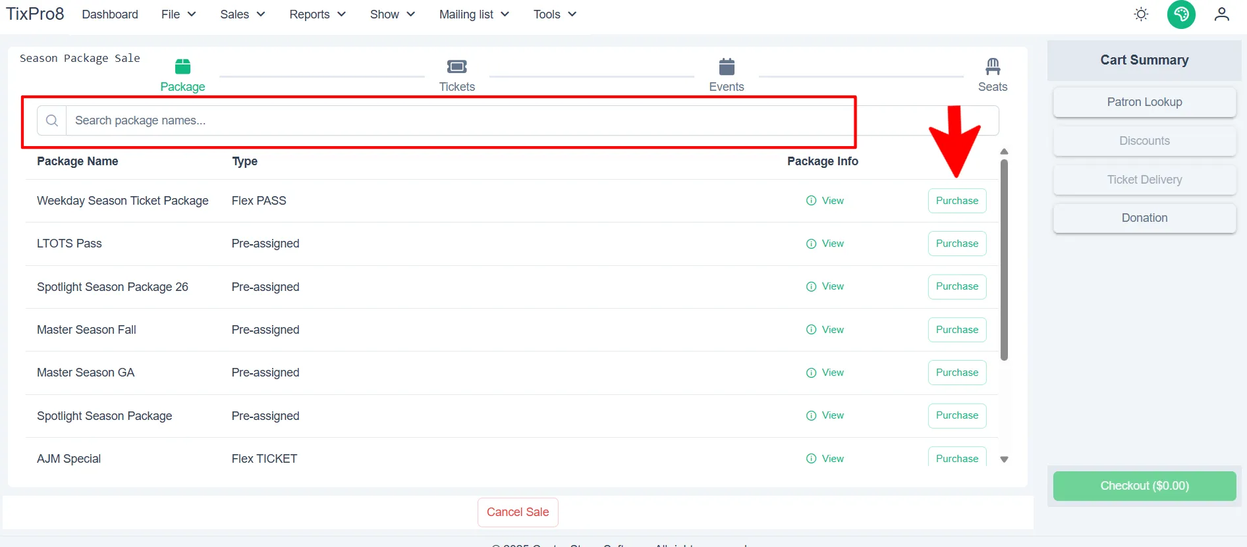Screen dimensions: 1247x547
Task: Open the green palette theme icon
Action: click(1181, 14)
